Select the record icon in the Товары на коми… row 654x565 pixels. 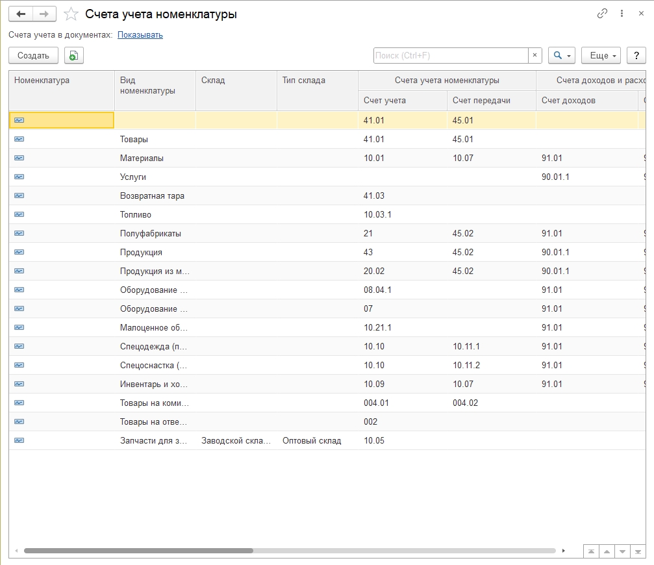[x=19, y=403]
